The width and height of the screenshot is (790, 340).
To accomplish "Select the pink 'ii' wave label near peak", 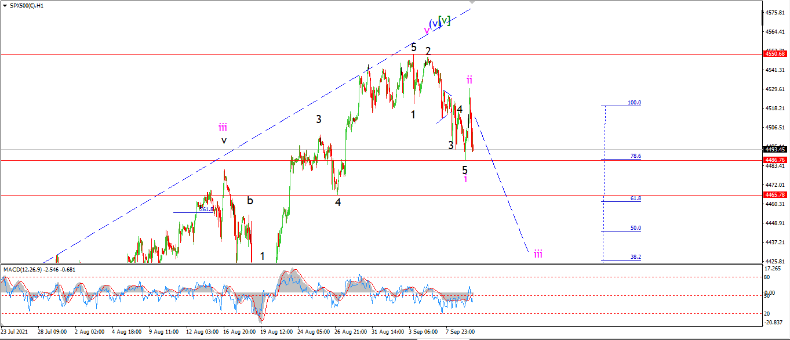I will 470,79.
